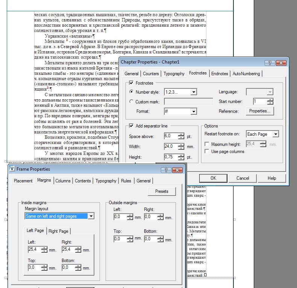Adjust the separator Height spinner

coord(181,157)
